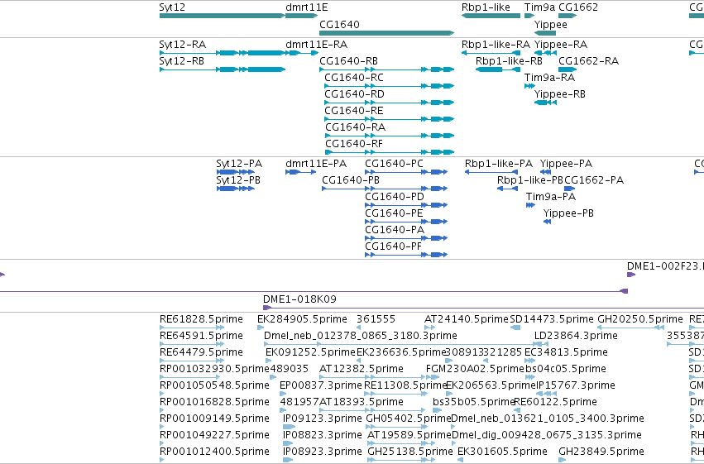Select the RP001009149.5prime EST label

point(214,419)
